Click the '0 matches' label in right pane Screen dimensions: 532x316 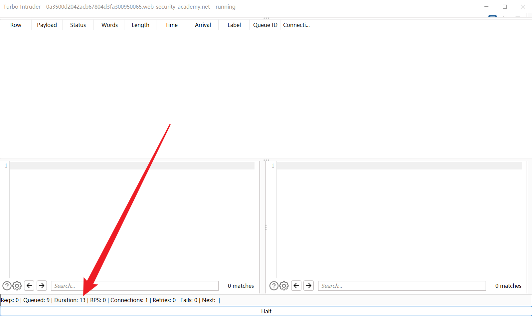click(x=508, y=286)
